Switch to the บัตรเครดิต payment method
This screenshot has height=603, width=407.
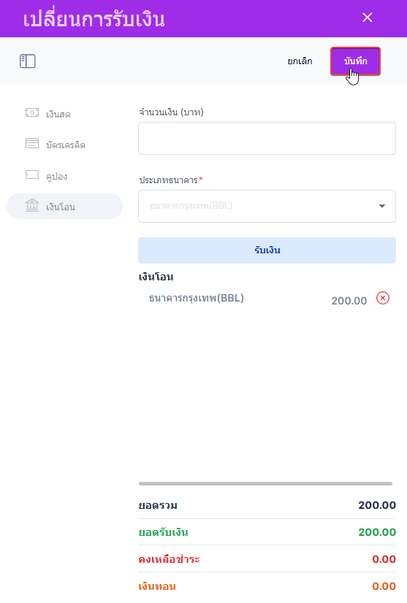(x=65, y=145)
